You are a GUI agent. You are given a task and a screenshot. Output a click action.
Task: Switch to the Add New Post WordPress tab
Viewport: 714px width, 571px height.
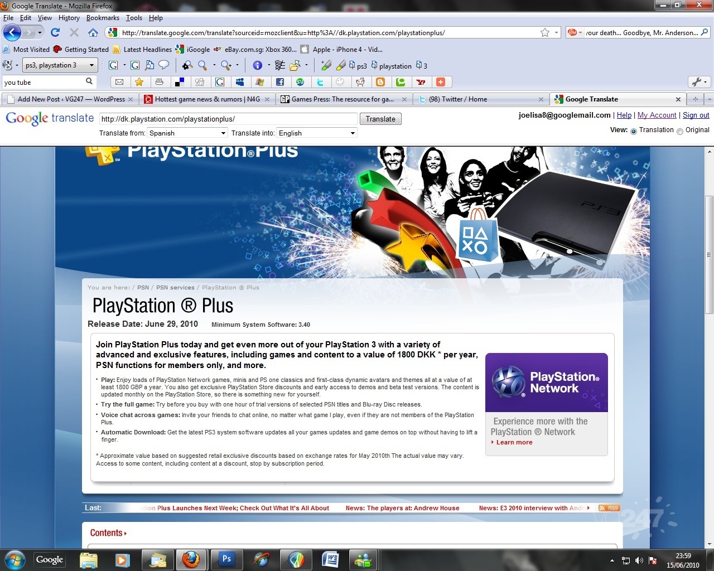pos(69,99)
